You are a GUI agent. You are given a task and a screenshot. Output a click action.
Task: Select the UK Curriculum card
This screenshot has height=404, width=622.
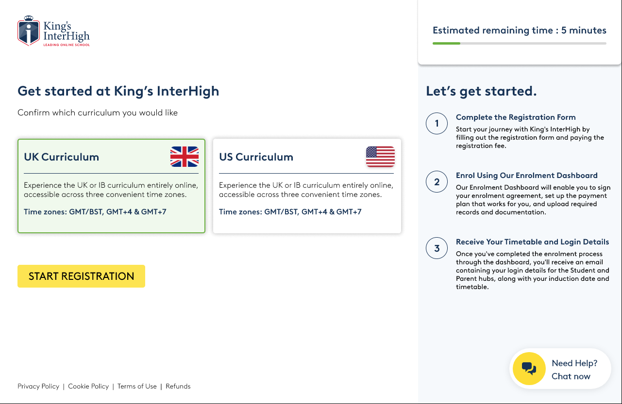point(112,186)
